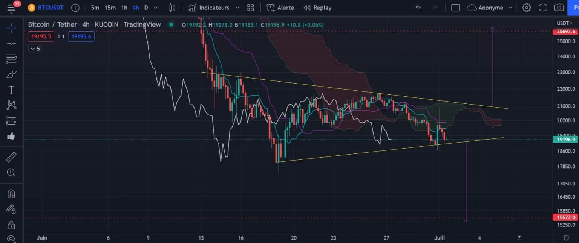Select the crosshair cursor tool
Viewport: 579px width, 243px height.
11,27
